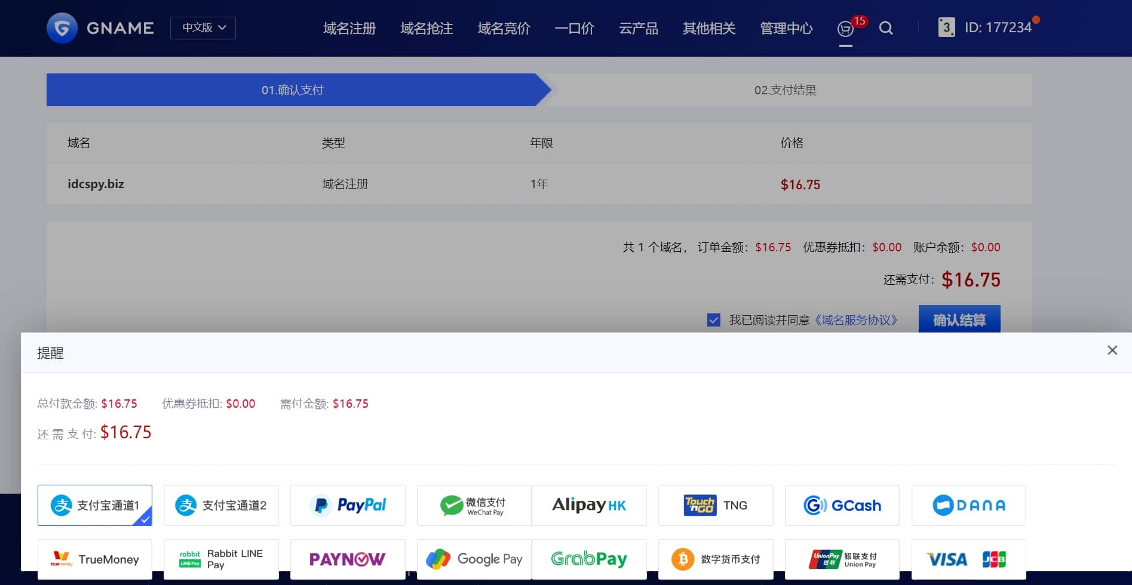Image resolution: width=1132 pixels, height=585 pixels.
Task: Keep 支付宝通道1 selected
Action: pos(94,505)
